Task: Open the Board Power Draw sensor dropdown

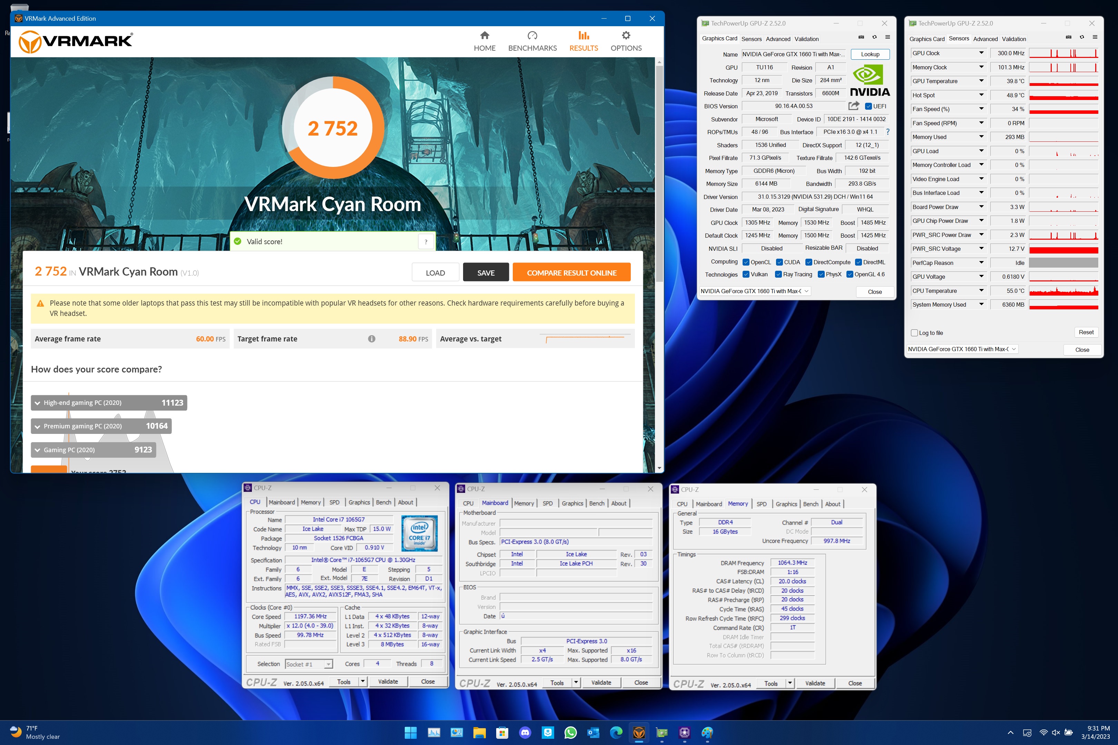Action: tap(981, 207)
